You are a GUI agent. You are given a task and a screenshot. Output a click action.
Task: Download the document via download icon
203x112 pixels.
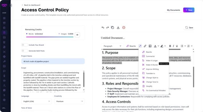pos(118,28)
